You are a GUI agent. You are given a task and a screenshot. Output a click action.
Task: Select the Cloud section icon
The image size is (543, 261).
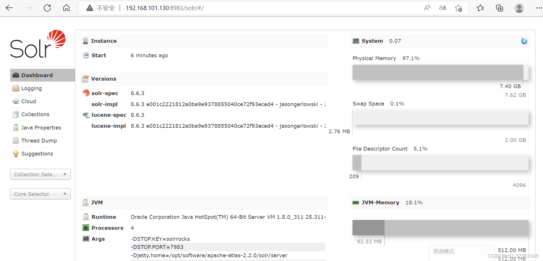16,101
